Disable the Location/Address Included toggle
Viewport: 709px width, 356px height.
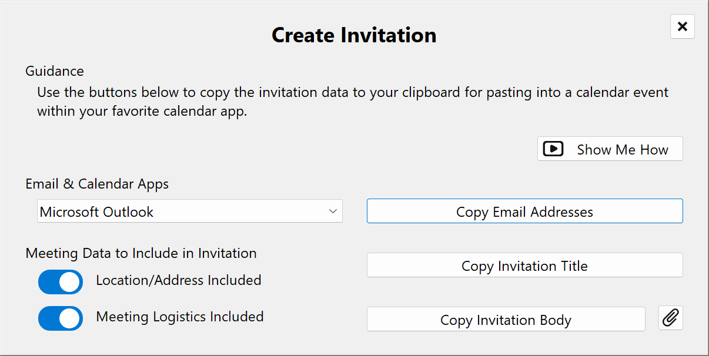60,282
